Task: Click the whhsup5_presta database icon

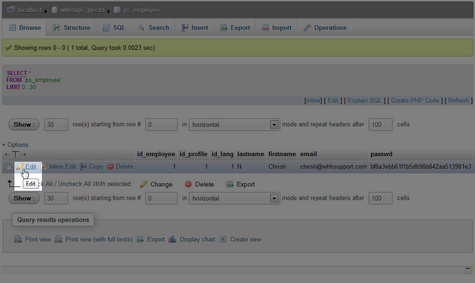Action: click(x=55, y=10)
